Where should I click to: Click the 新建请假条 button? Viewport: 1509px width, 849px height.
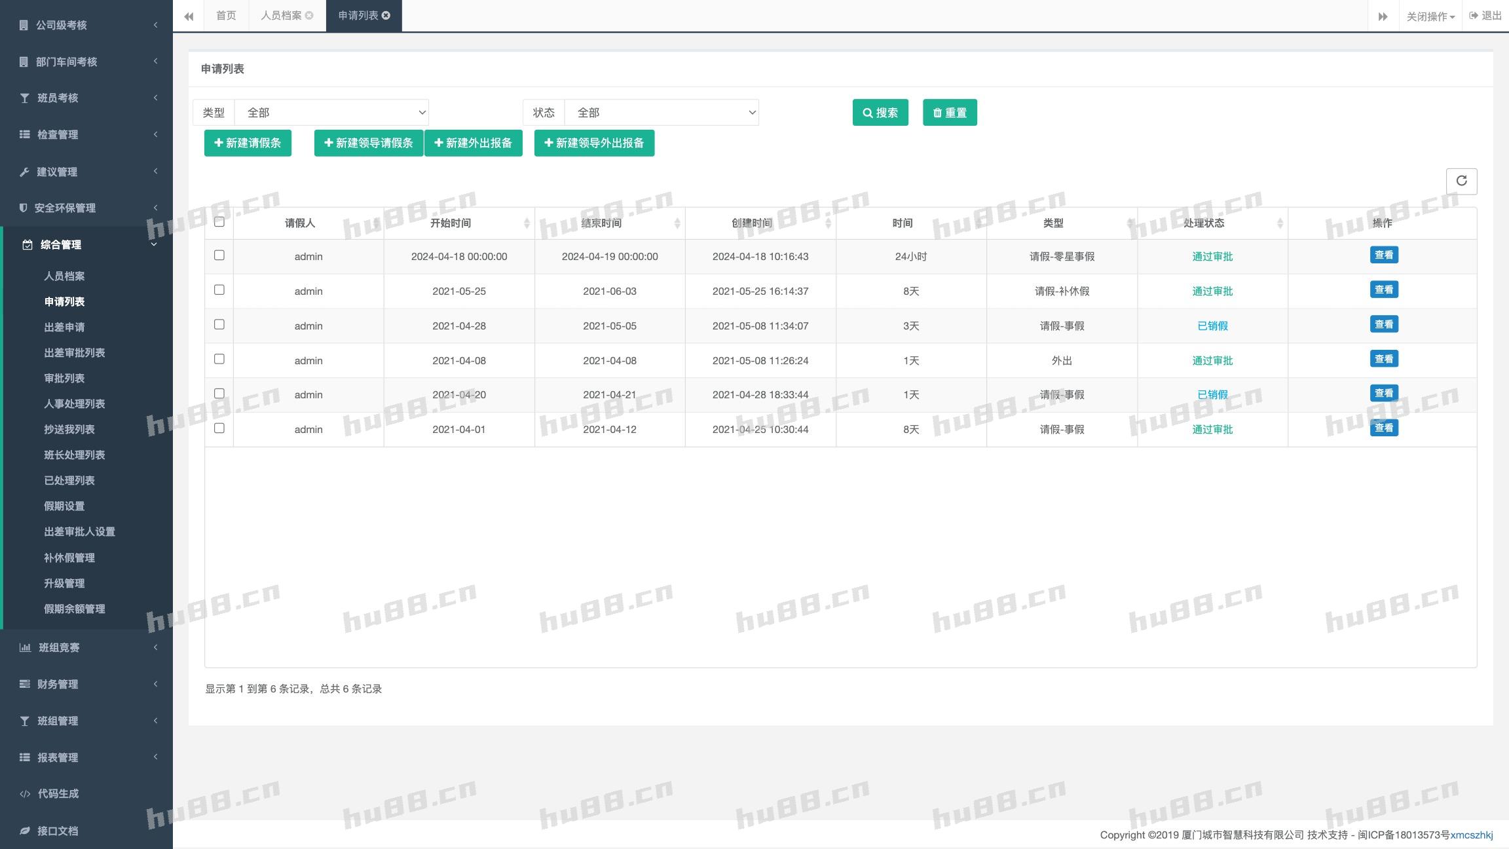[248, 143]
